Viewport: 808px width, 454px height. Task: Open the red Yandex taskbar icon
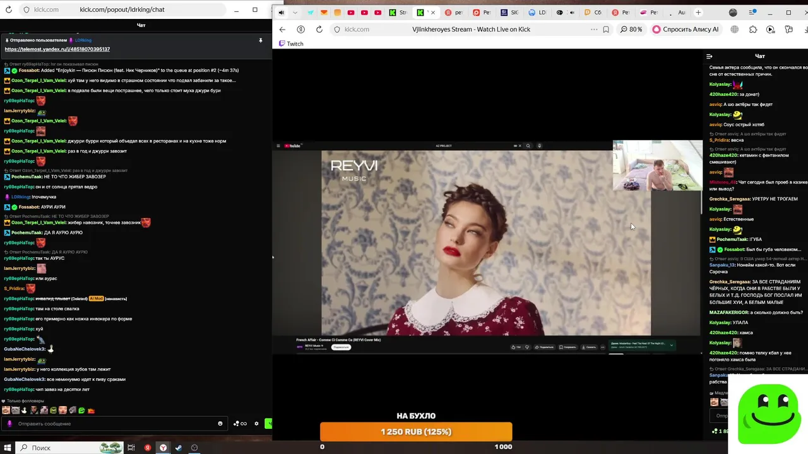(x=147, y=448)
